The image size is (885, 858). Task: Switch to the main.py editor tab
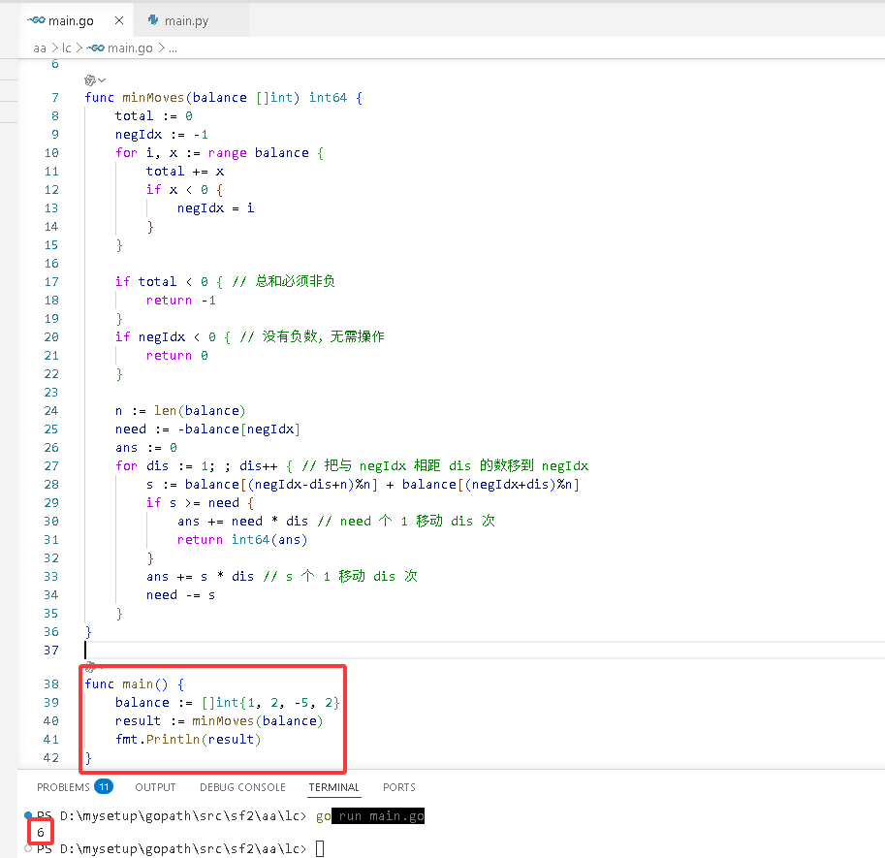tap(191, 21)
